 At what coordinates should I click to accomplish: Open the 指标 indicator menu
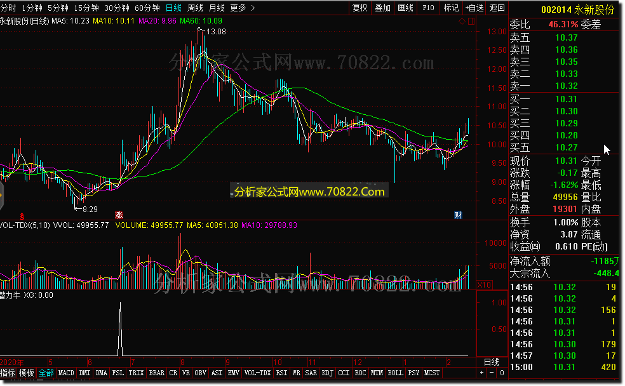pos(8,373)
